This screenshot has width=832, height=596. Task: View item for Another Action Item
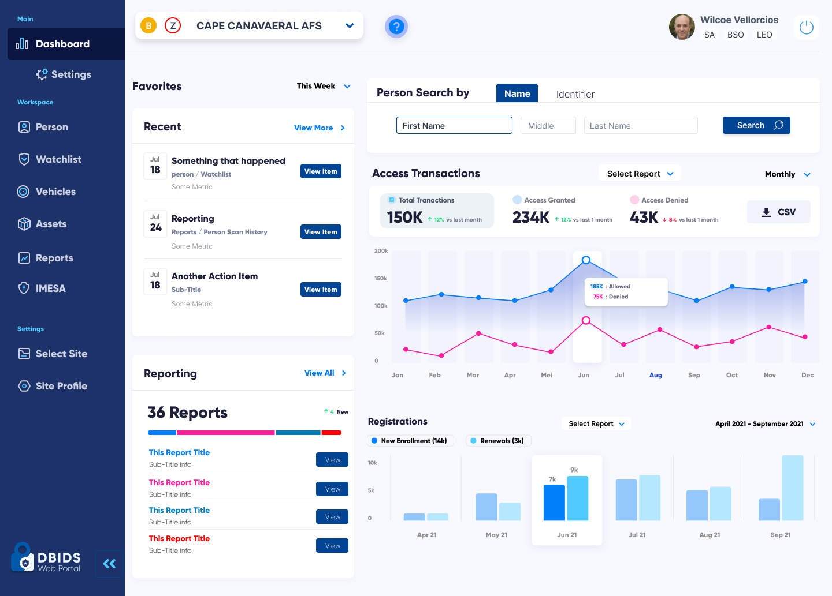pyautogui.click(x=321, y=290)
